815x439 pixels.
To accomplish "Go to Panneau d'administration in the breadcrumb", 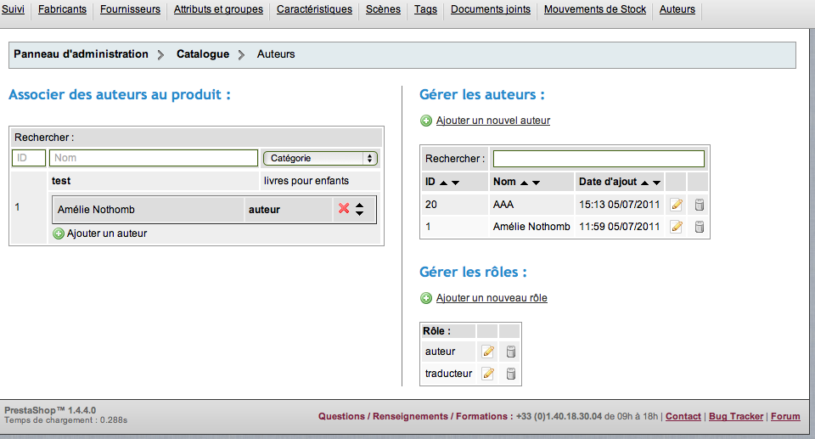I will coord(81,54).
